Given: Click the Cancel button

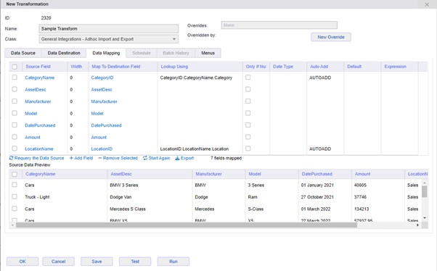Looking at the screenshot, I should 58,262.
